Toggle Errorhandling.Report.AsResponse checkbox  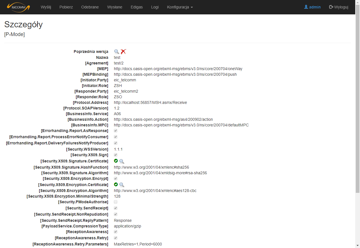tap(116, 131)
